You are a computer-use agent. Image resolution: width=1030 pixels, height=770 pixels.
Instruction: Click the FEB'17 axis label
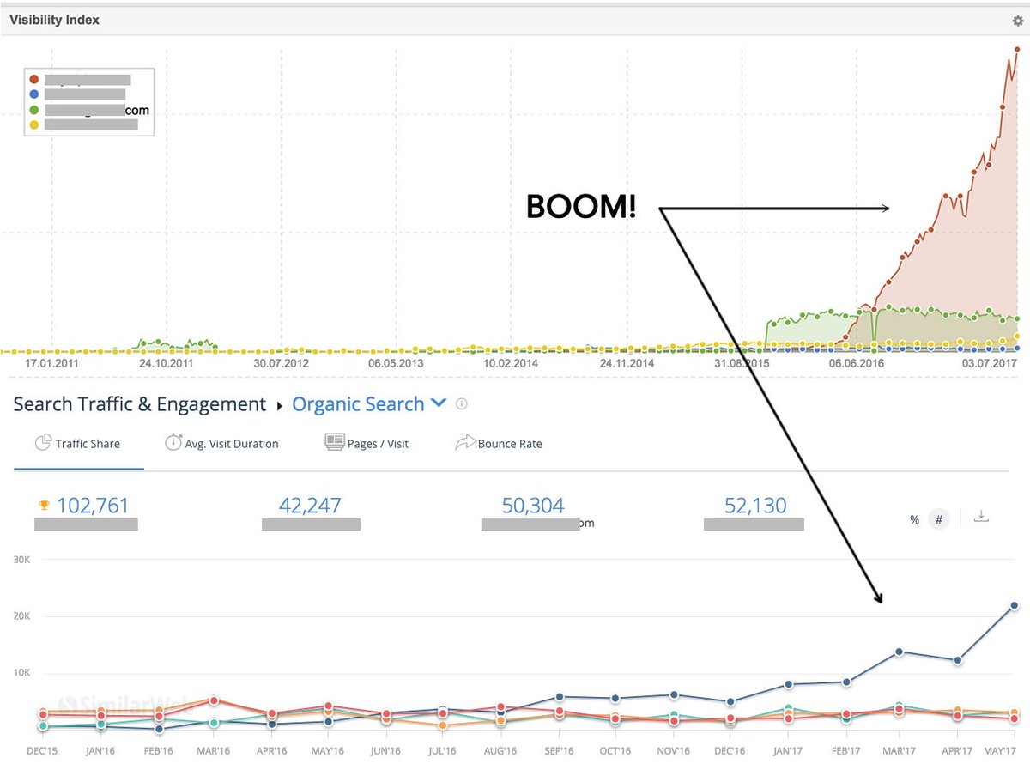[845, 751]
